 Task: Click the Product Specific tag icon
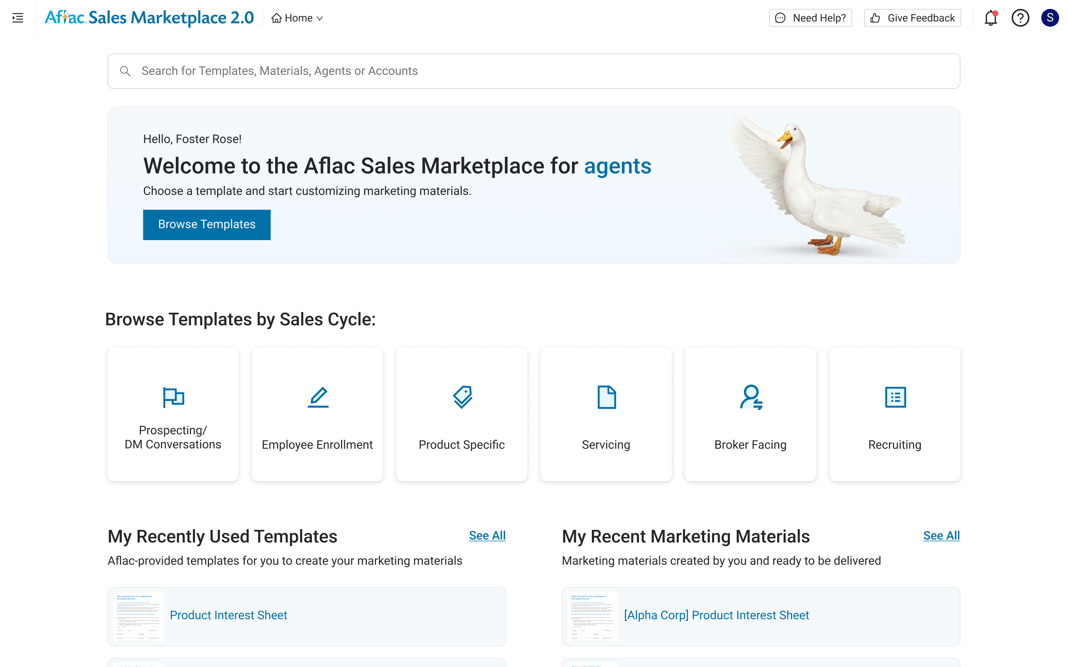[x=462, y=397]
